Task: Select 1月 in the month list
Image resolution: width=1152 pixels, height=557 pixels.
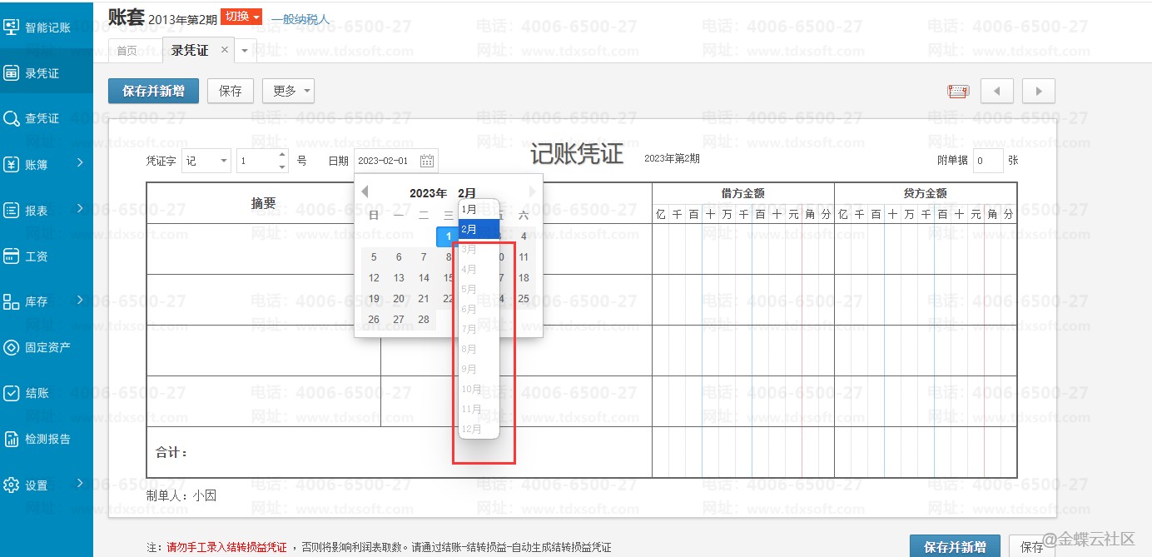Action: [470, 210]
